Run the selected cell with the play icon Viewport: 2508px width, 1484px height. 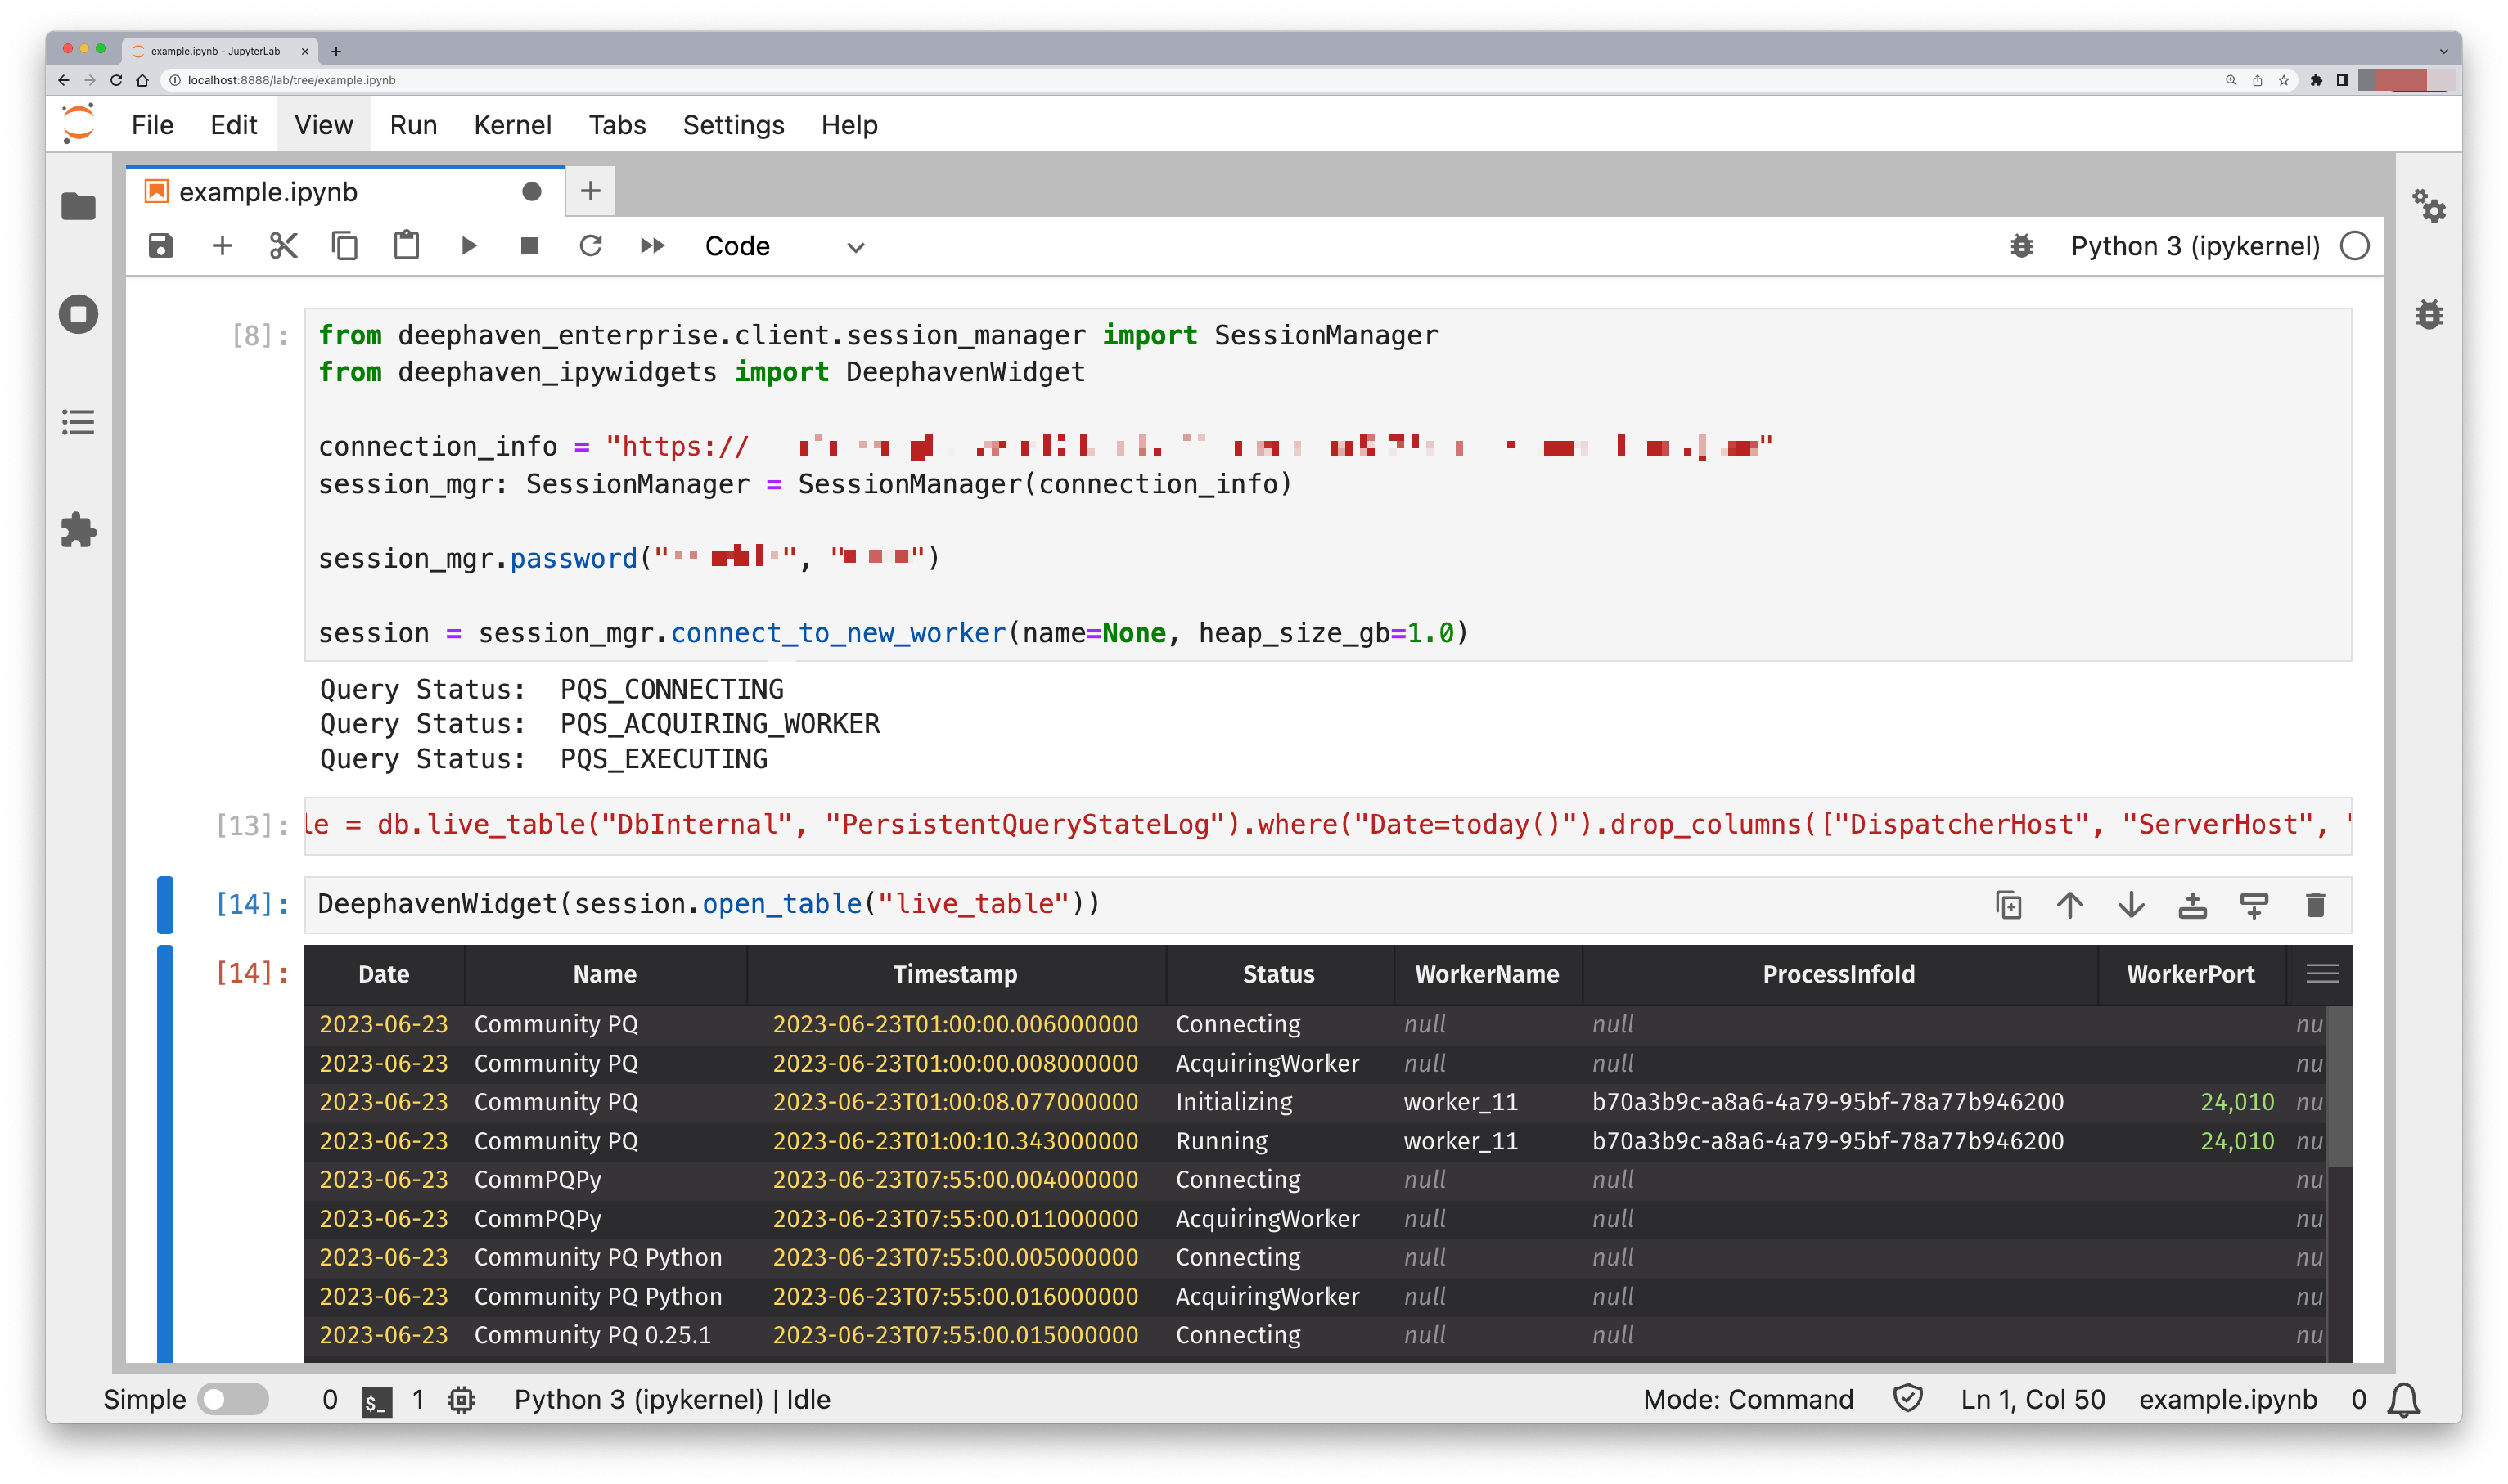468,246
